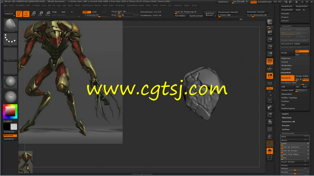
Task: Click the Rotate view icon on right shelf
Action: tap(270, 122)
